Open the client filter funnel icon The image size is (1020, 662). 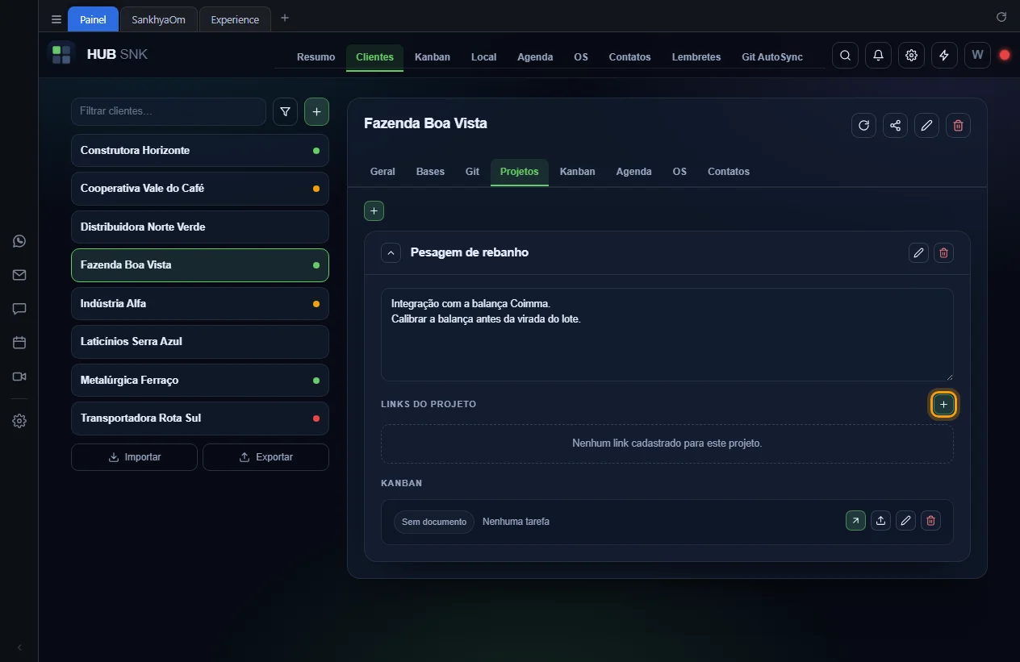(x=285, y=112)
